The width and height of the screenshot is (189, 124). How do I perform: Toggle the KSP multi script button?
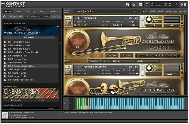tap(175, 11)
